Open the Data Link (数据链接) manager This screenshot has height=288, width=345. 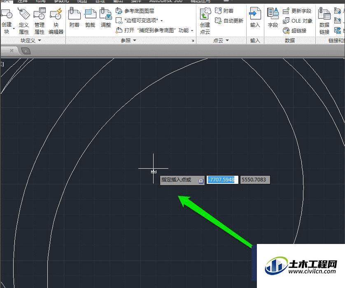pyautogui.click(x=324, y=21)
